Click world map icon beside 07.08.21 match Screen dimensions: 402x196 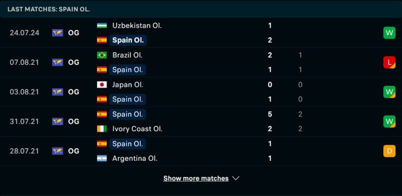pyautogui.click(x=58, y=62)
